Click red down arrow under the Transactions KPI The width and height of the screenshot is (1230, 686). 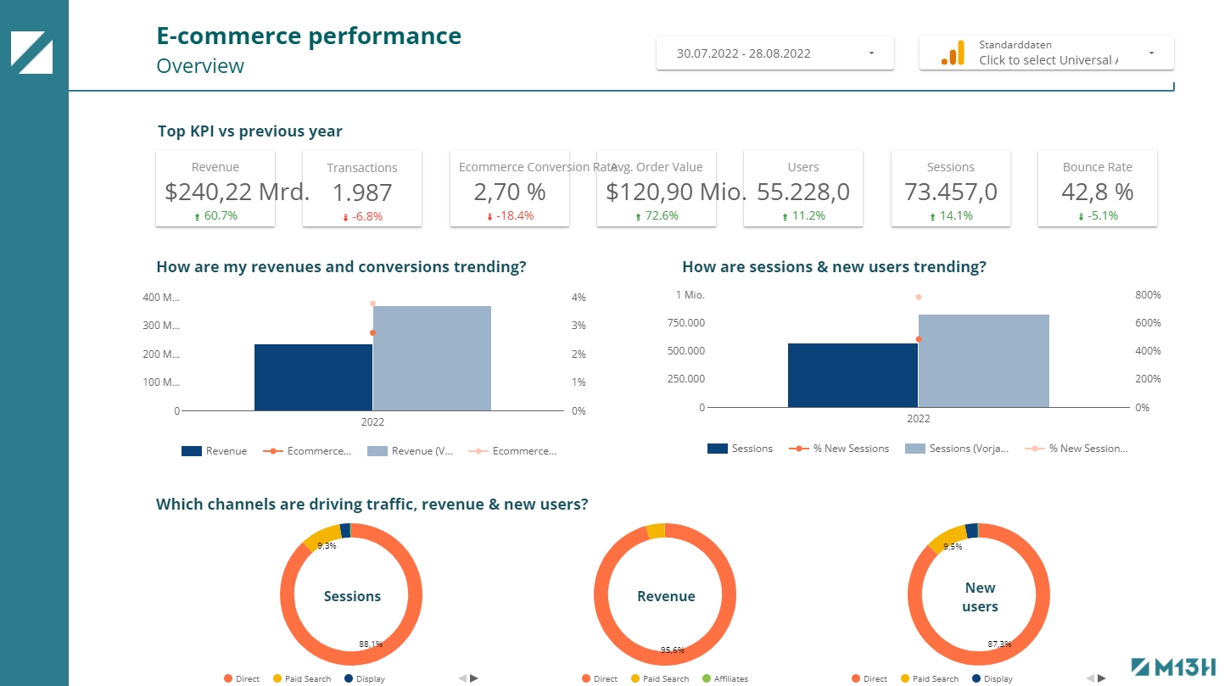click(x=345, y=218)
